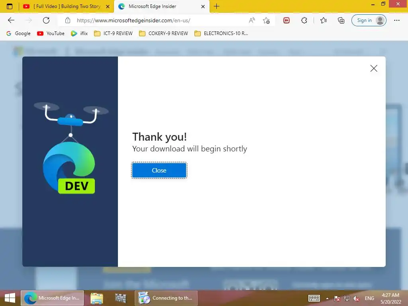Turn on Read aloud icon
The width and height of the screenshot is (408, 306).
(x=252, y=20)
